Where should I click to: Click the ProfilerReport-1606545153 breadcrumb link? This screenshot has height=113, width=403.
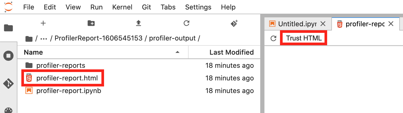click(x=99, y=38)
